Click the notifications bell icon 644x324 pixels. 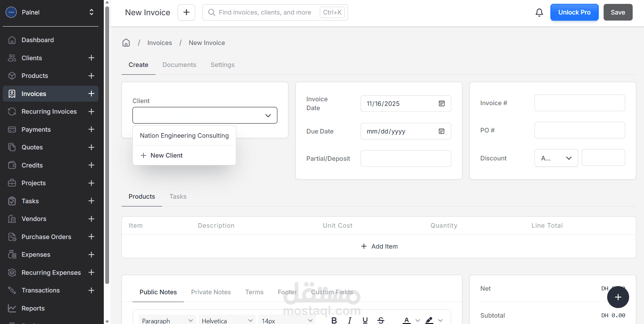[x=539, y=12]
